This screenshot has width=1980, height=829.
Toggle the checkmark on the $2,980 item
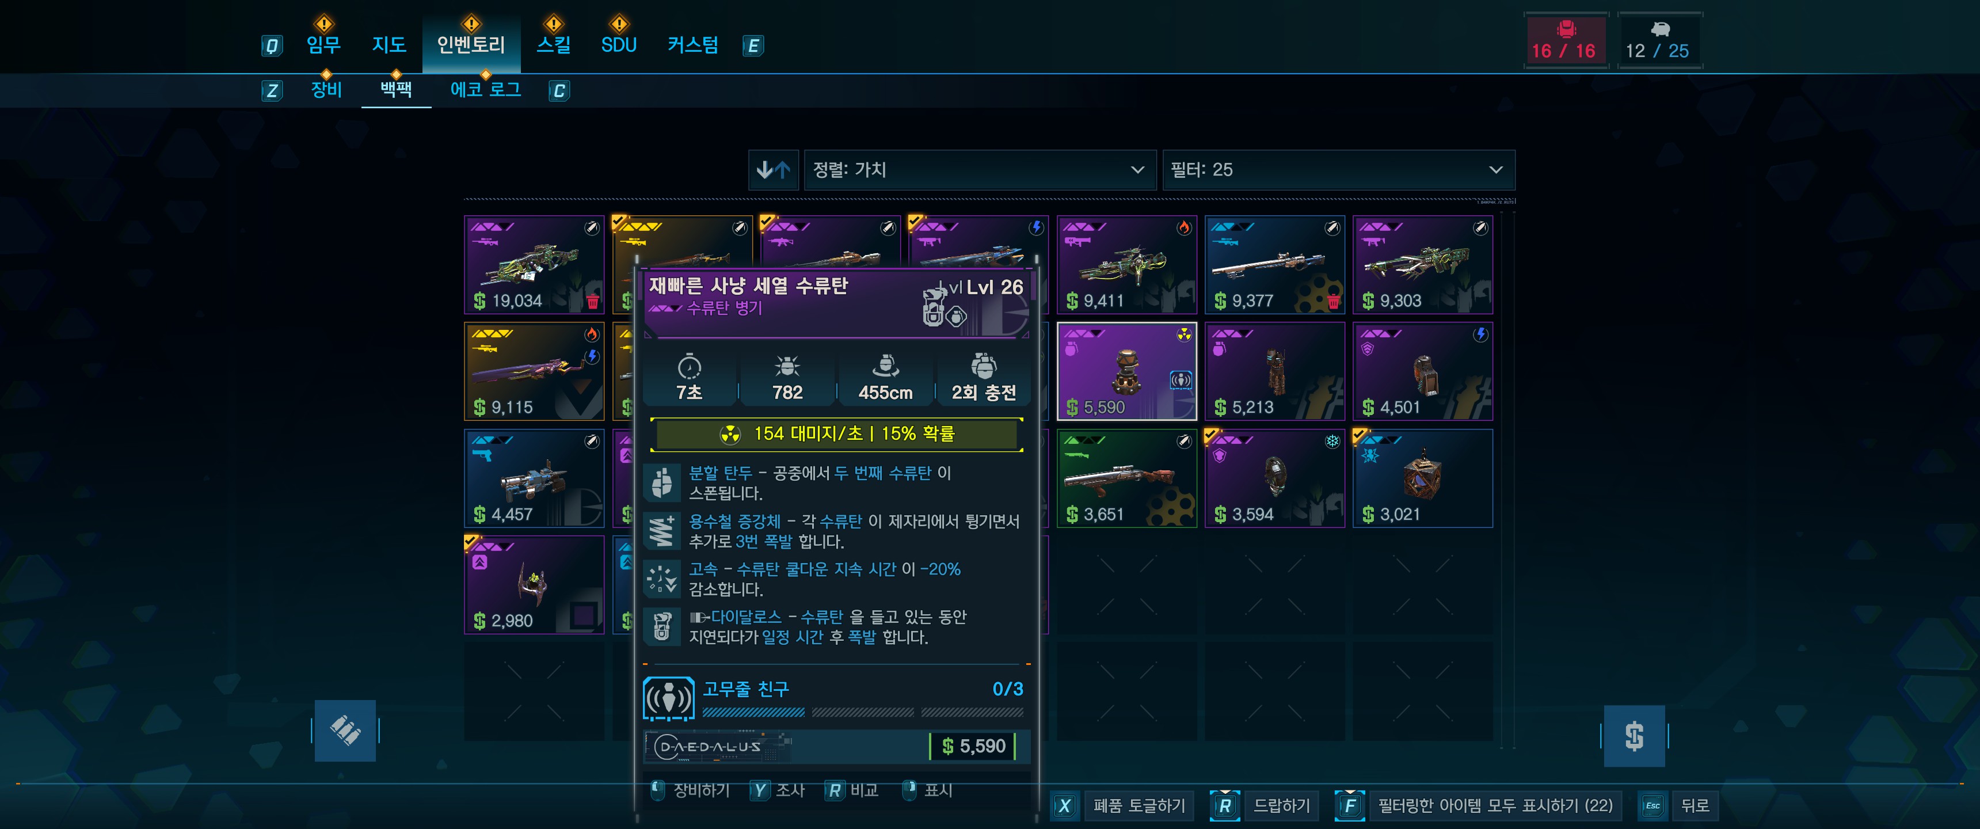(470, 542)
